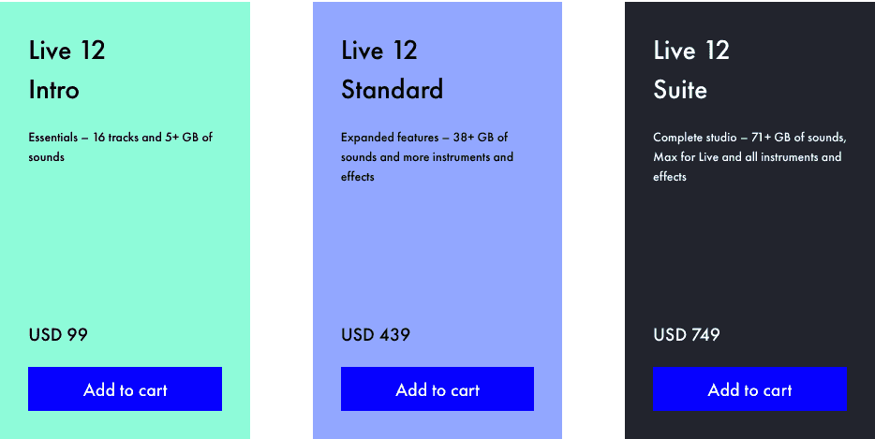Click white gap between Intro and Standard cards
This screenshot has width=875, height=439.
(281, 220)
